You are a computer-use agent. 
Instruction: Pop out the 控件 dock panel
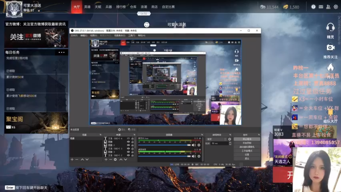click(259, 135)
